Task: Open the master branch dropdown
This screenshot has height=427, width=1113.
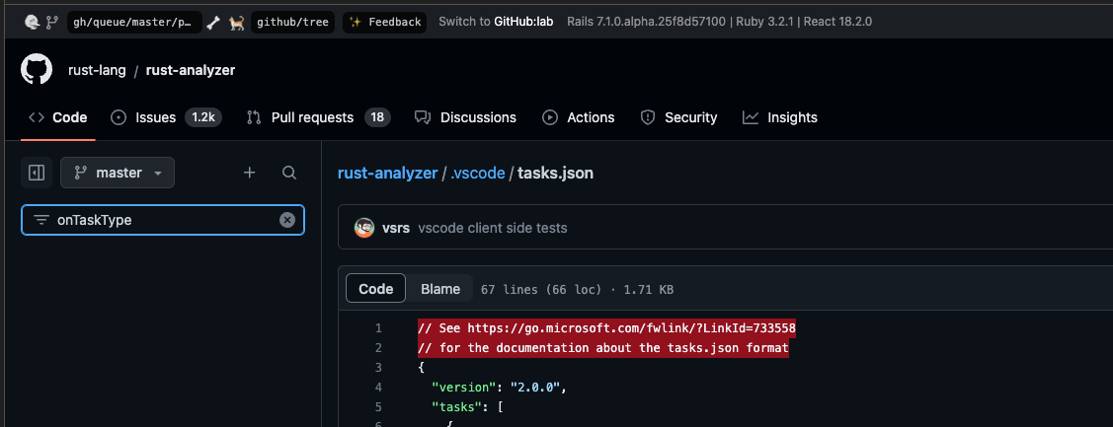Action: coord(118,173)
